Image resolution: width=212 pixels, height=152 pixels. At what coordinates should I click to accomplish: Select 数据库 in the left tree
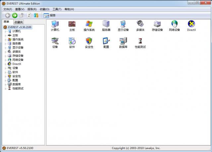tap(17, 84)
